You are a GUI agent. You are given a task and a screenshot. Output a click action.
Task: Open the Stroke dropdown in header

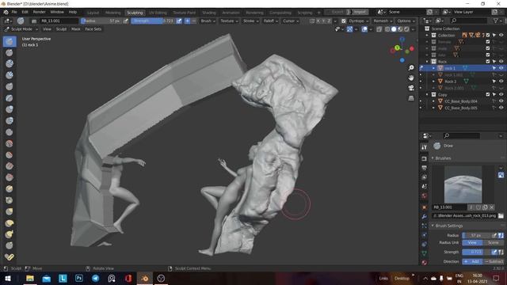click(250, 21)
